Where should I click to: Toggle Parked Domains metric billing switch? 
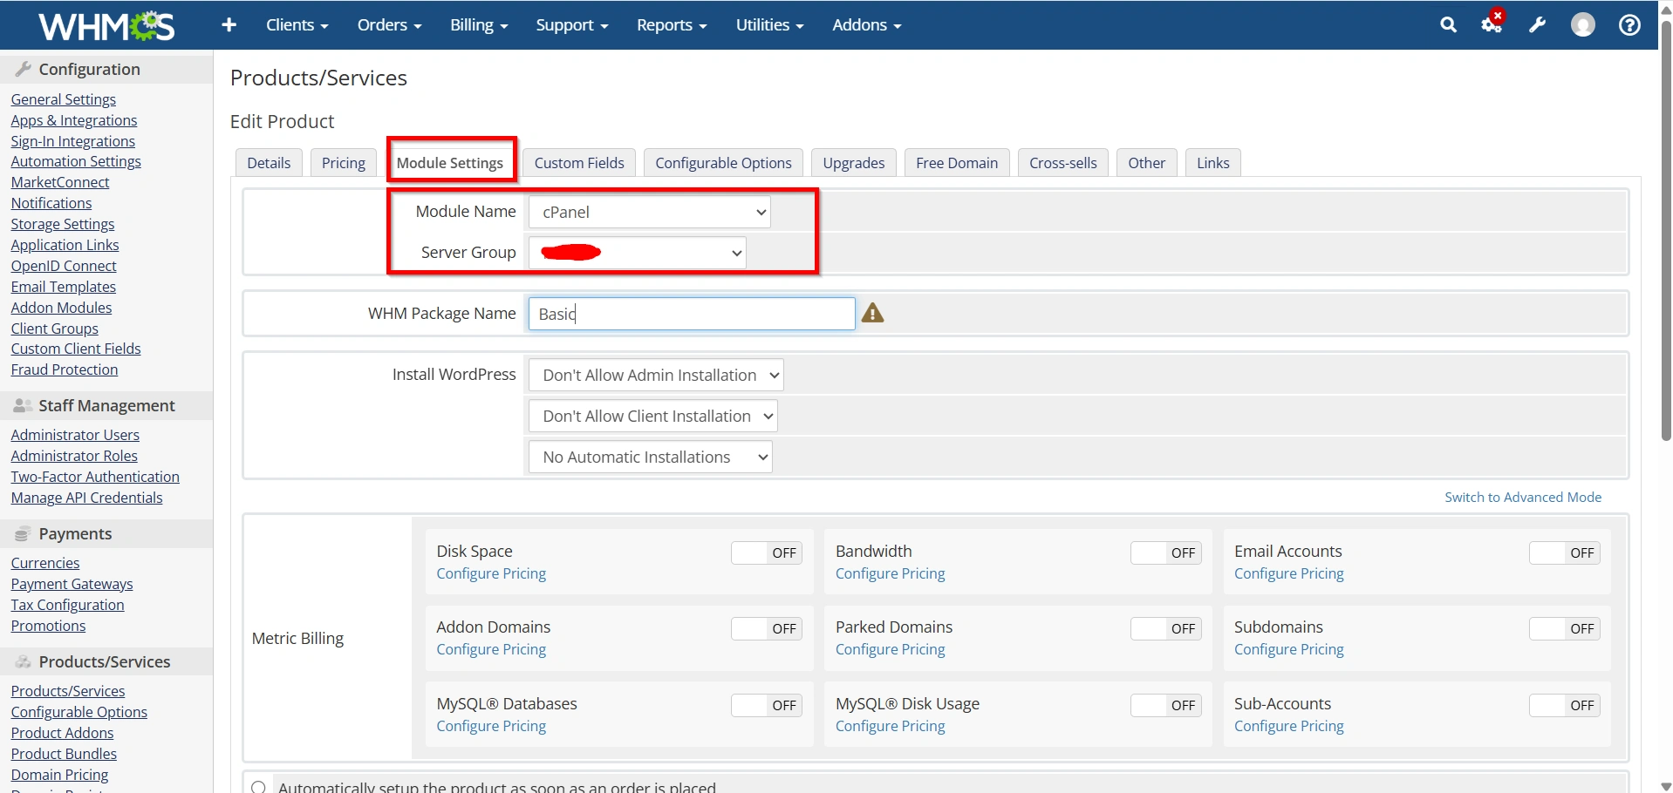pyautogui.click(x=1166, y=628)
